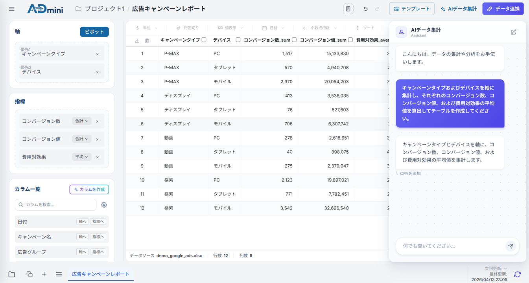Toggle the コンバージョン値_sum column checkbox
This screenshot has width=529, height=283.
coord(350,40)
